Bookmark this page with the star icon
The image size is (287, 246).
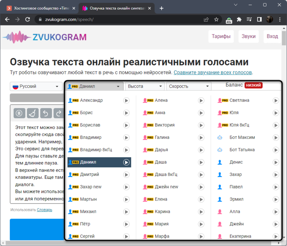(x=216, y=20)
